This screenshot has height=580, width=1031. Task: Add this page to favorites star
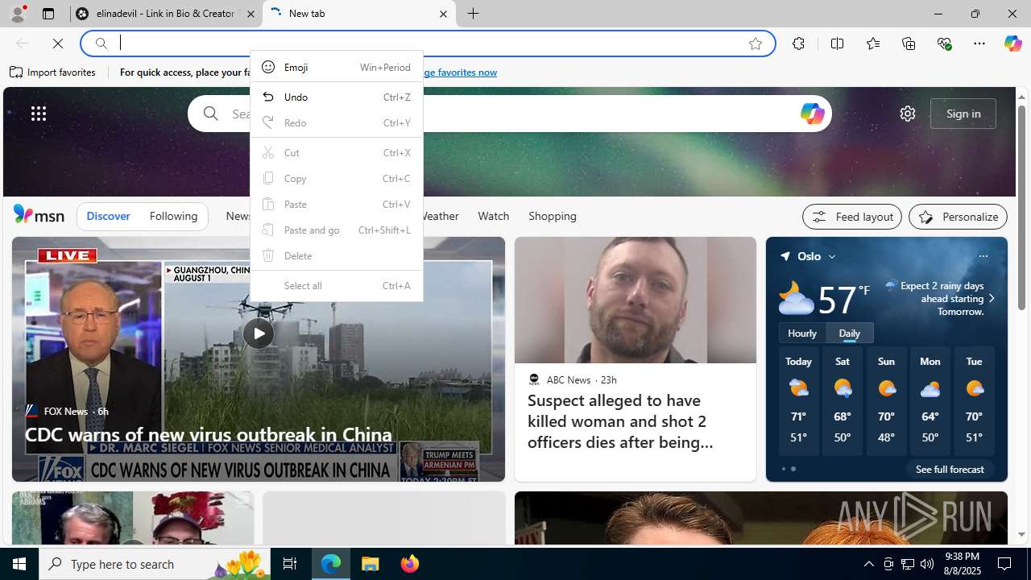coord(755,43)
